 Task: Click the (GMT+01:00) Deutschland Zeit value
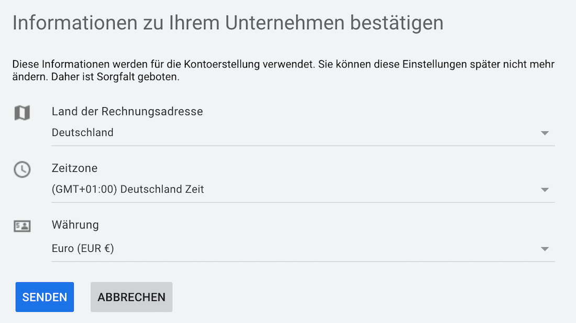coord(128,189)
